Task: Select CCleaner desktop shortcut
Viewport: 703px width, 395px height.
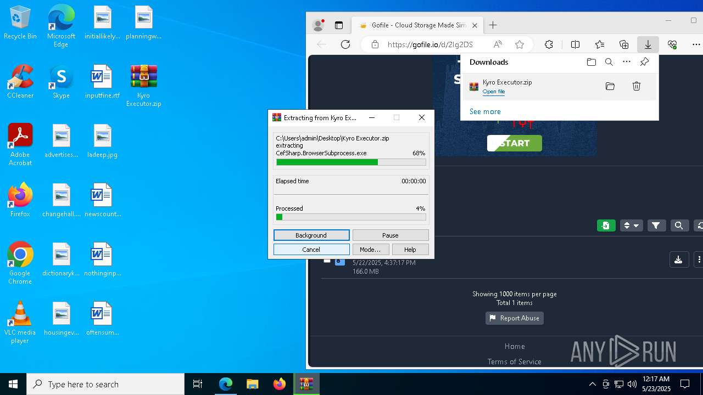Action: tap(20, 82)
